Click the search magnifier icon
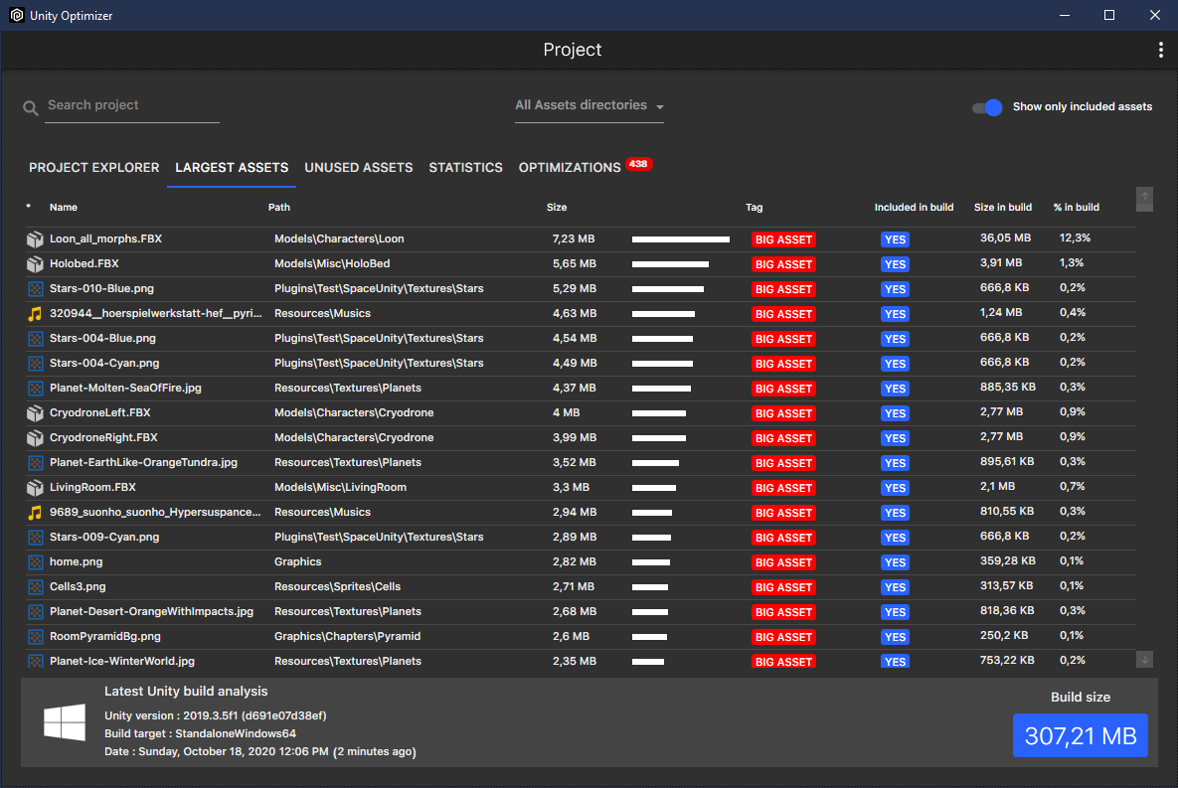This screenshot has width=1178, height=788. [x=30, y=108]
